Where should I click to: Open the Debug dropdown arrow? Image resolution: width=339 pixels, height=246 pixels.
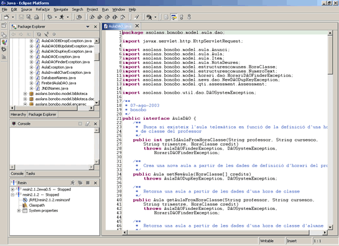55,17
